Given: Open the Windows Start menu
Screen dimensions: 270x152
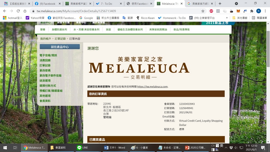Looking at the screenshot, I should (x=5, y=148).
